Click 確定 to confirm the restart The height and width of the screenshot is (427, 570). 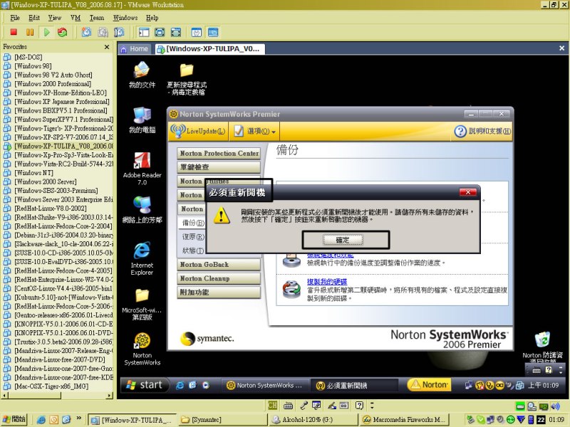[x=343, y=240]
